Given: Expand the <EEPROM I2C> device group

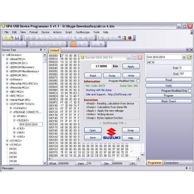Looking at the screenshot, I should [x=7, y=63].
